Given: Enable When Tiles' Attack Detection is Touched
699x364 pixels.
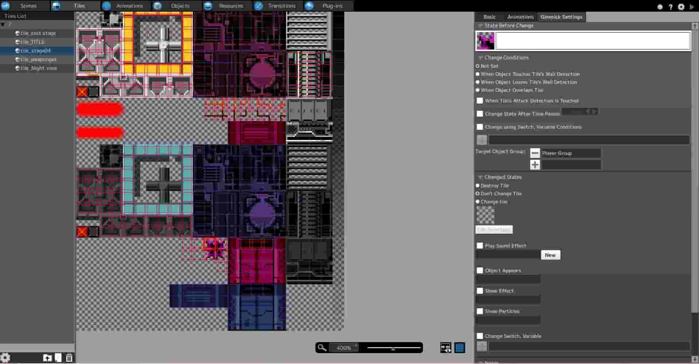Looking at the screenshot, I should tap(479, 101).
